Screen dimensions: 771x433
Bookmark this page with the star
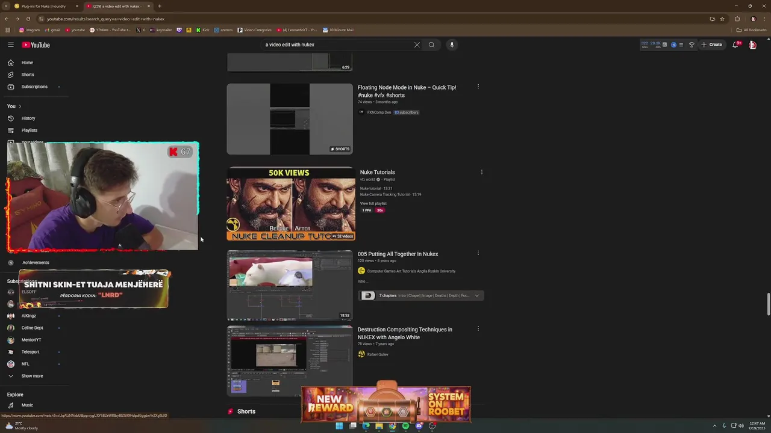pyautogui.click(x=722, y=19)
